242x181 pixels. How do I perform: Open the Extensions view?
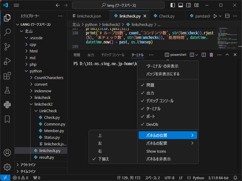tap(7, 76)
